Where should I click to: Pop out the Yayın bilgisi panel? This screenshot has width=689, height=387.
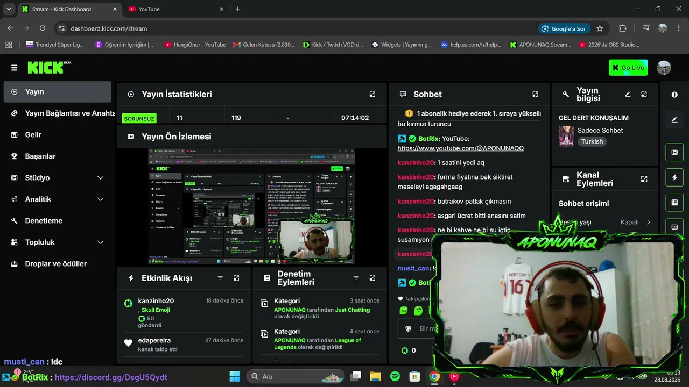[644, 94]
